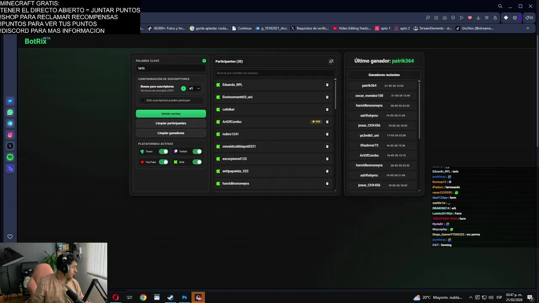
Task: Open the Video Editing Hacks bookmark
Action: (x=352, y=28)
